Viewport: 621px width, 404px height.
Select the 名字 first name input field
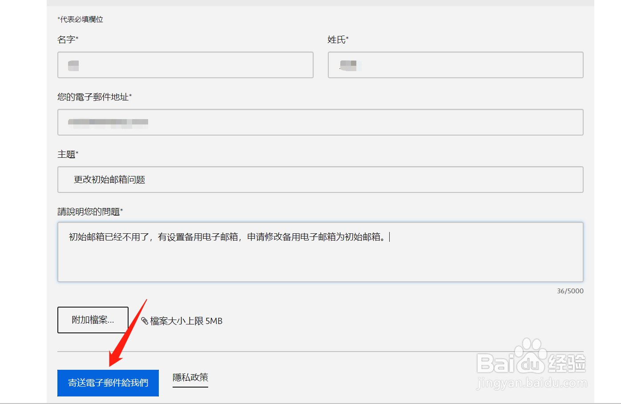coord(185,65)
